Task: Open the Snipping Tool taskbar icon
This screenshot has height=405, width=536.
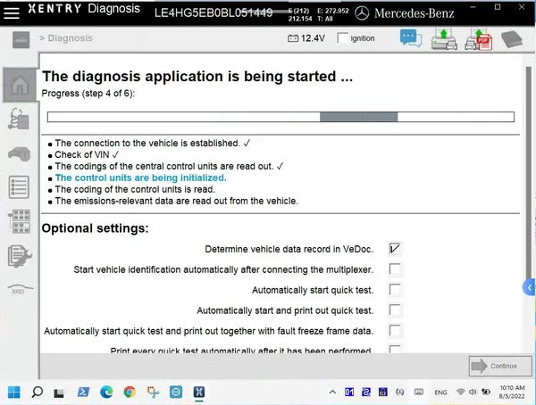Action: coord(153,392)
